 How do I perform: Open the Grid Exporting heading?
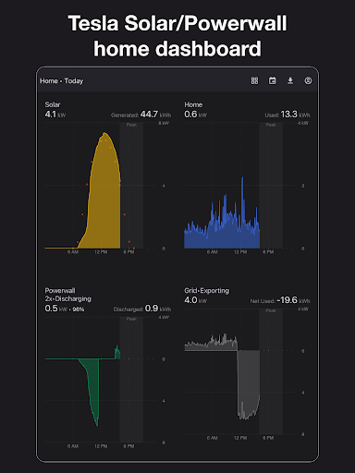207,291
